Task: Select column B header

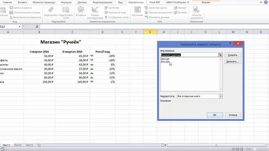Action: point(39,32)
